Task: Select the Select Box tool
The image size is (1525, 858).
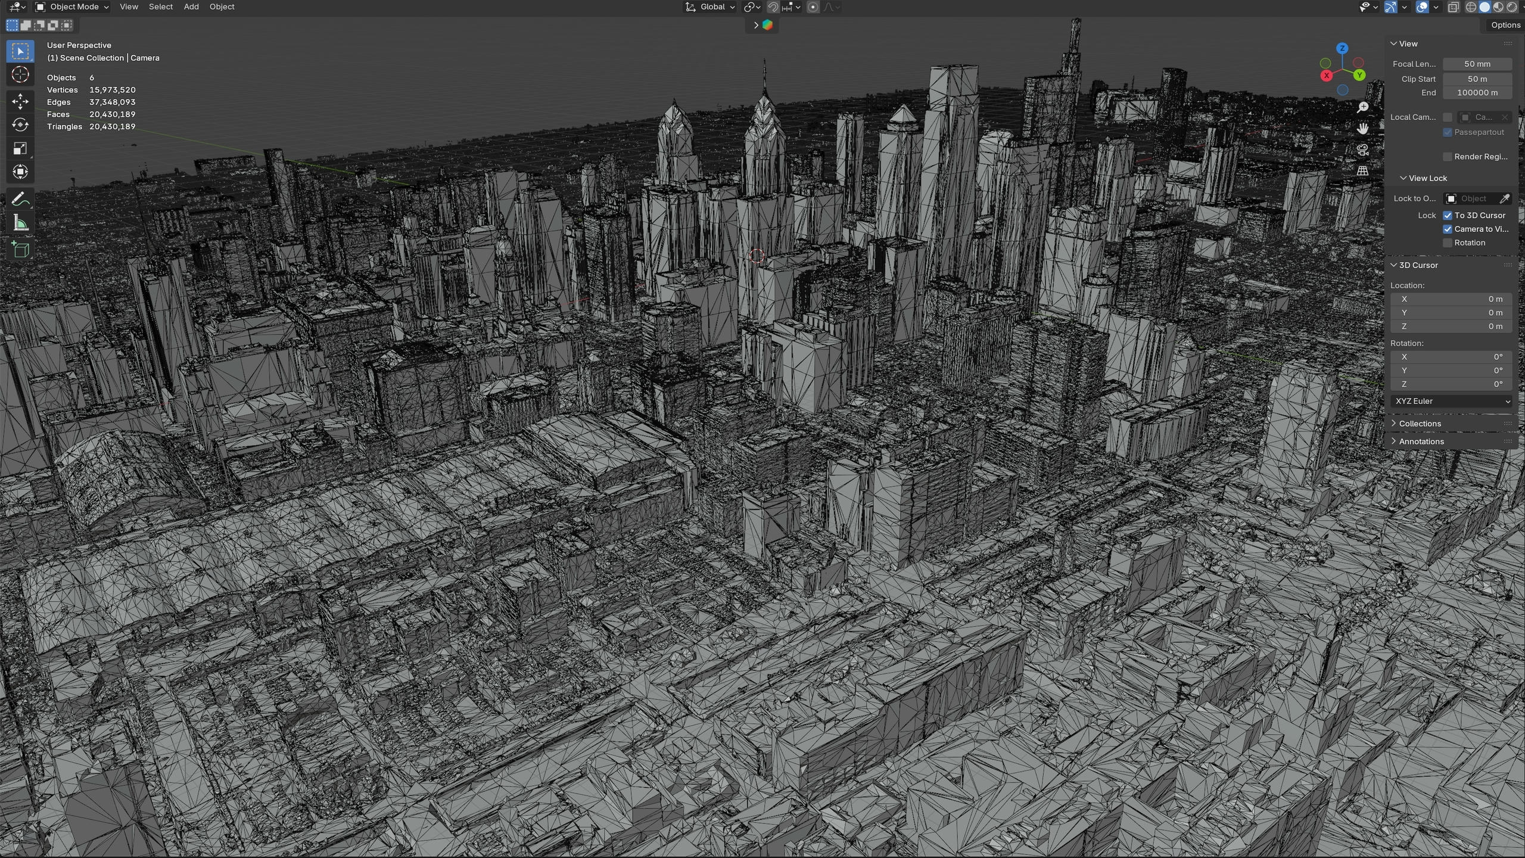Action: pos(20,51)
